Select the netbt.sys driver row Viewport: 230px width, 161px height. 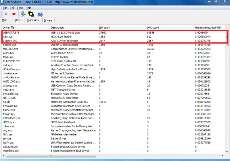click(x=113, y=90)
